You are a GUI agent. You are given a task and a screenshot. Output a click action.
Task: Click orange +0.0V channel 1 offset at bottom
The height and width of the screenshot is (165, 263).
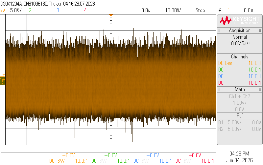click(x=68, y=155)
